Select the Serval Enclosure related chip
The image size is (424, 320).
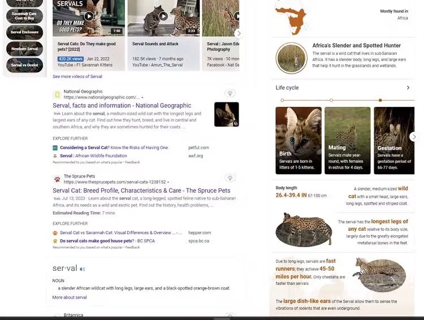25,32
